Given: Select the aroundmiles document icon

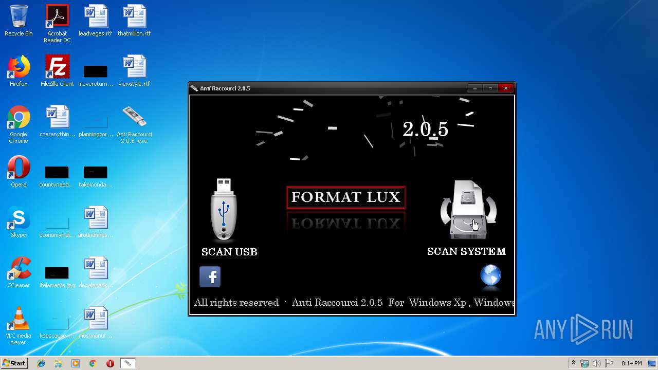Looking at the screenshot, I should click(96, 223).
